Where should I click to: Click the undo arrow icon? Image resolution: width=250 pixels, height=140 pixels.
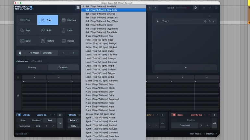pyautogui.click(x=204, y=7)
